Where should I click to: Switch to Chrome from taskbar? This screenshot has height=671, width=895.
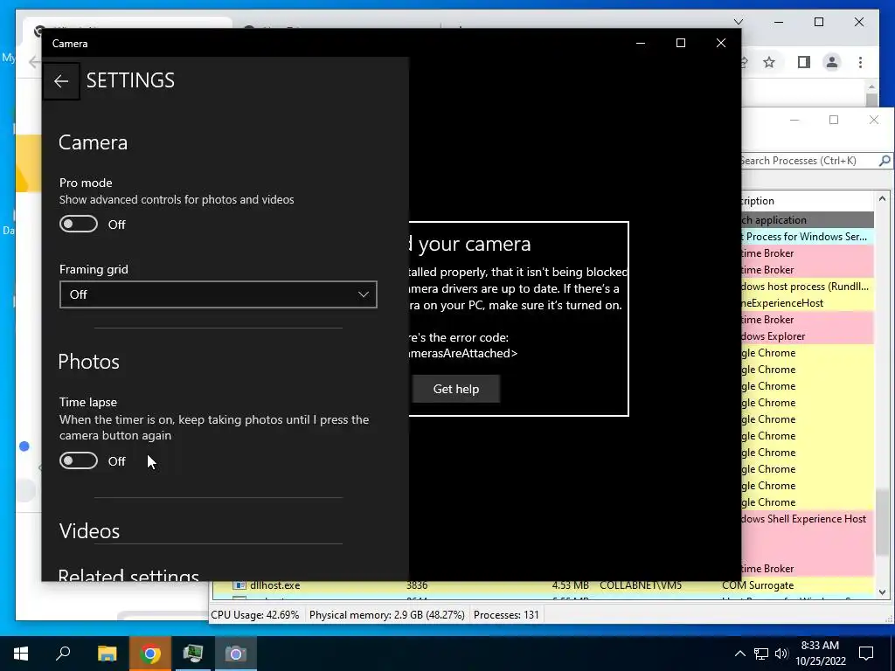point(150,654)
